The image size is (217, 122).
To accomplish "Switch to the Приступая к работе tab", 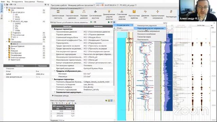I will point(59,5).
